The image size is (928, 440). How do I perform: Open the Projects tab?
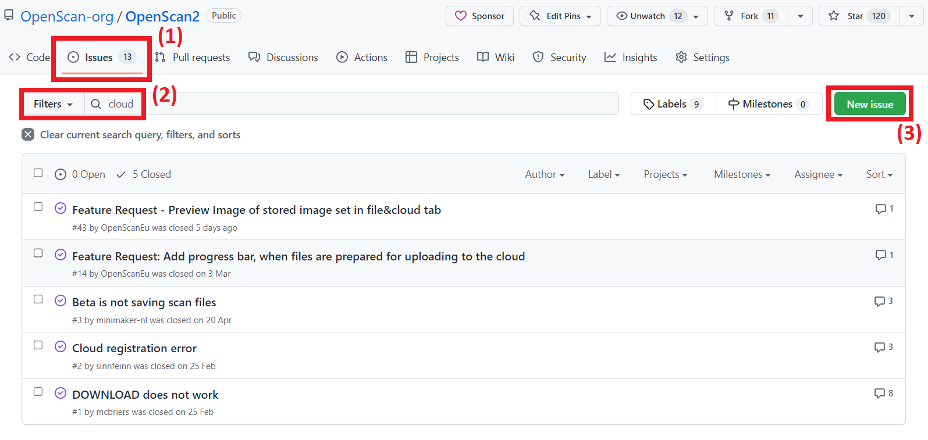[x=432, y=57]
